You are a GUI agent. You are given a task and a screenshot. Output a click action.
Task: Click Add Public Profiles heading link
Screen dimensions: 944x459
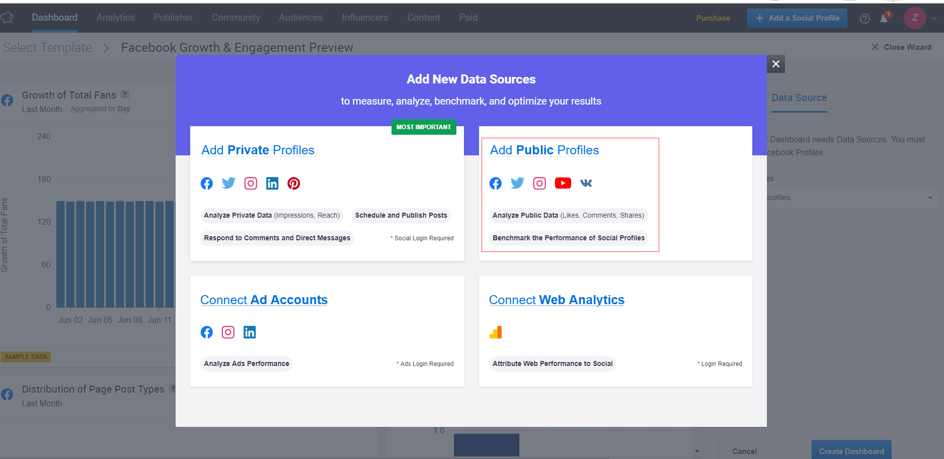(544, 150)
